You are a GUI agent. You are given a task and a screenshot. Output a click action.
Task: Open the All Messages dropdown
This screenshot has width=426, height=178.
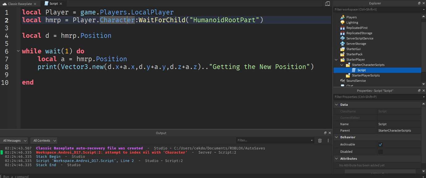point(14,140)
